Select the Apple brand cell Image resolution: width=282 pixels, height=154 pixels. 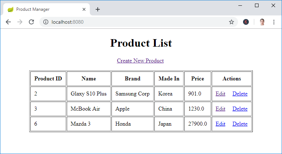click(x=133, y=109)
